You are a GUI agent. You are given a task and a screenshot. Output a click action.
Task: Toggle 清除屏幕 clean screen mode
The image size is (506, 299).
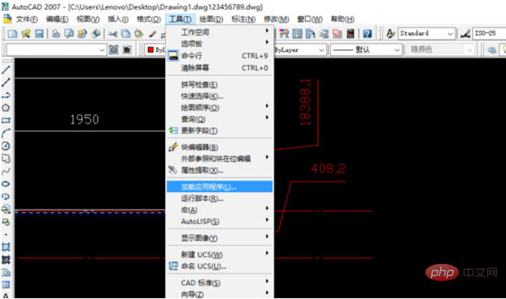click(x=220, y=68)
